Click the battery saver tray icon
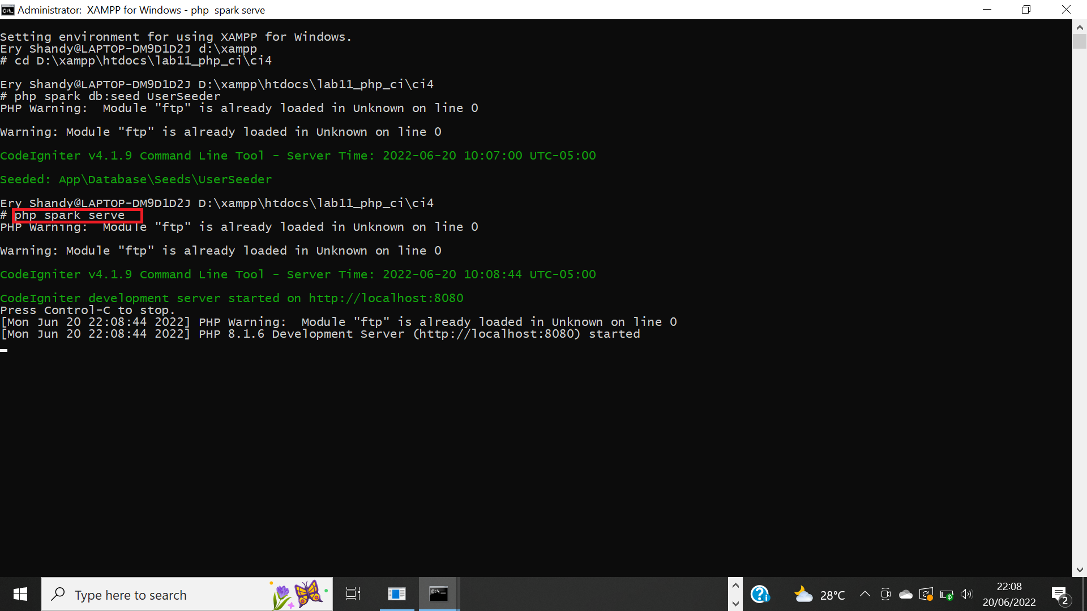 coord(947,594)
